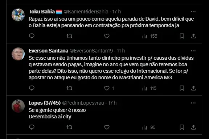This screenshot has height=139, width=209.
Task: Open Everson Santana's avatar image
Action: pyautogui.click(x=18, y=54)
